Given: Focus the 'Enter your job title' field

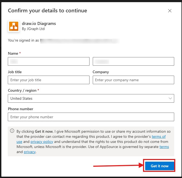Looking at the screenshot, I should (x=49, y=80).
